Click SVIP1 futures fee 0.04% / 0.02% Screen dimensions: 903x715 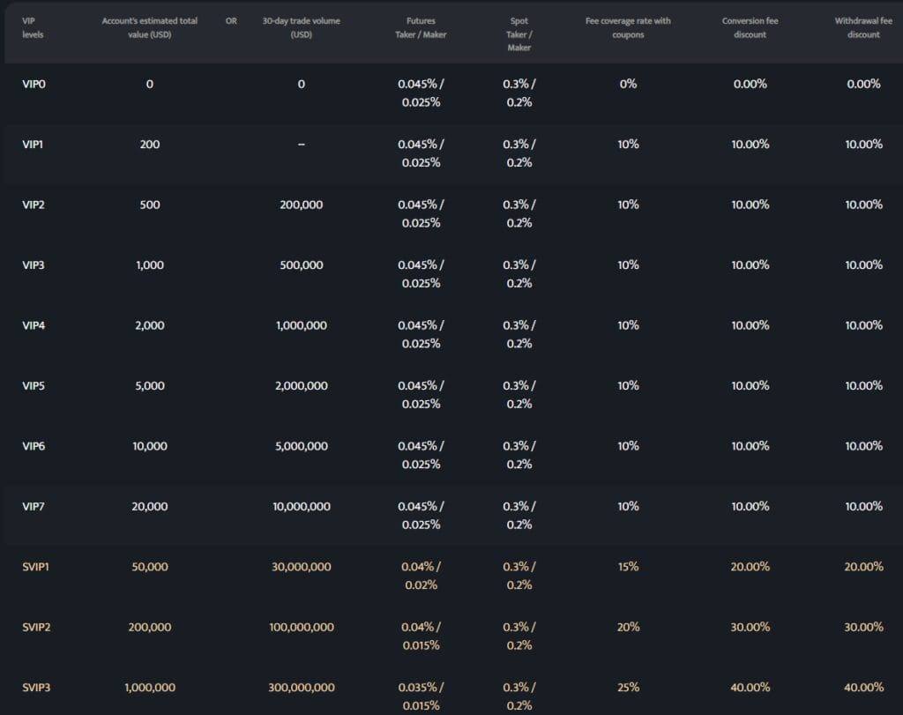click(x=421, y=577)
